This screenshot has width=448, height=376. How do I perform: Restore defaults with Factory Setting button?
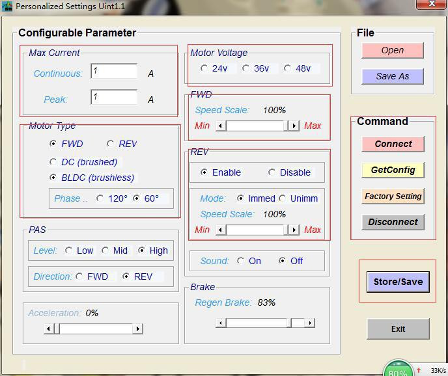pyautogui.click(x=393, y=196)
